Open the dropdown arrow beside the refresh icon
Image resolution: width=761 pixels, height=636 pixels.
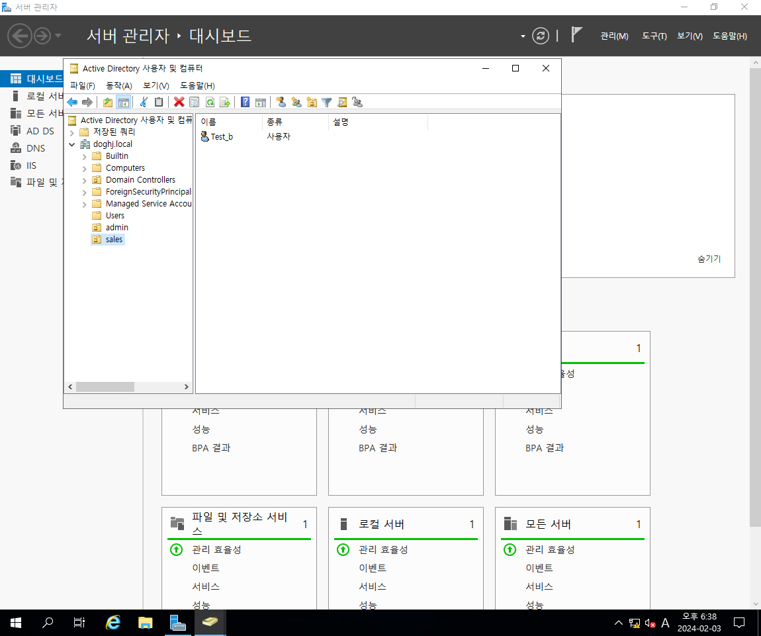tap(523, 36)
